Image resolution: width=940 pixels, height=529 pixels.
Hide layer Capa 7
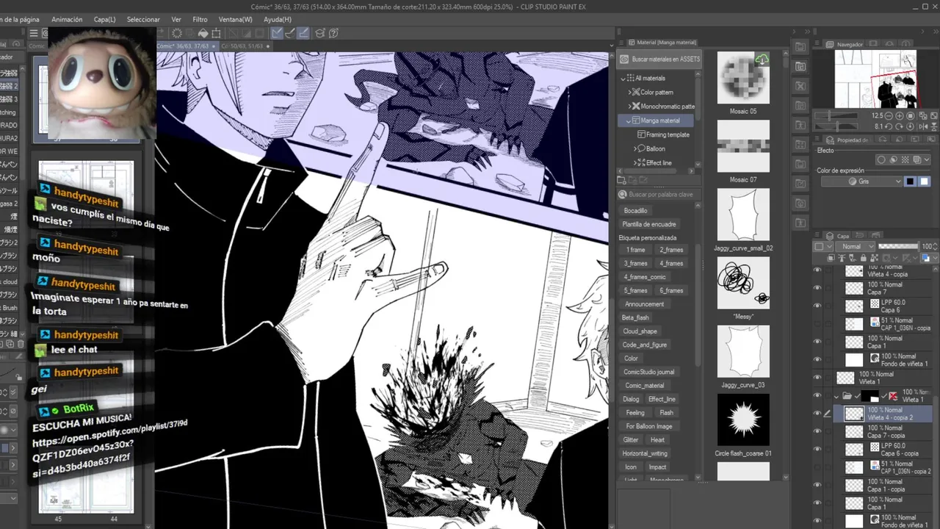[817, 288]
